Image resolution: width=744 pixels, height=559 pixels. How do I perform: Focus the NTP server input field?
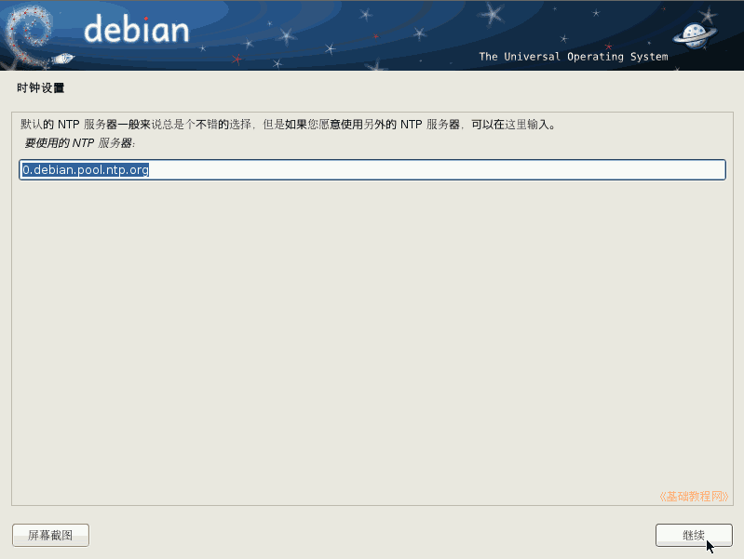point(372,169)
